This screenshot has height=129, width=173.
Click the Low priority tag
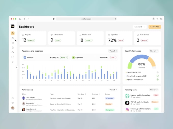pyautogui.click(x=156, y=109)
